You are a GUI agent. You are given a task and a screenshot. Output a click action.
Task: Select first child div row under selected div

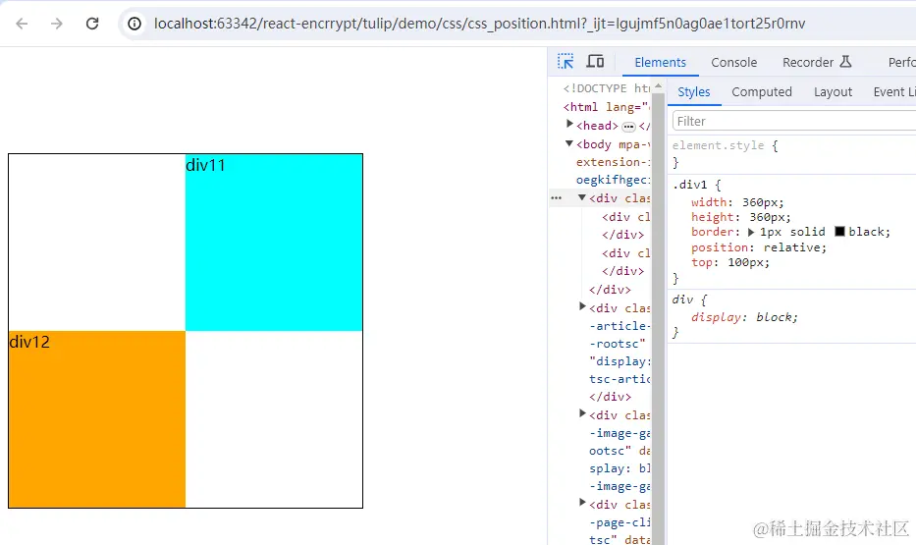pos(625,217)
